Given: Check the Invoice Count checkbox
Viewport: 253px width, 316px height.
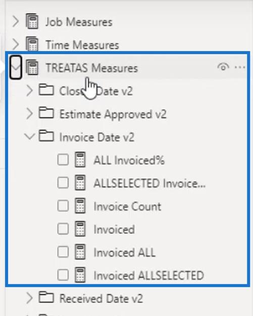Looking at the screenshot, I should click(63, 206).
